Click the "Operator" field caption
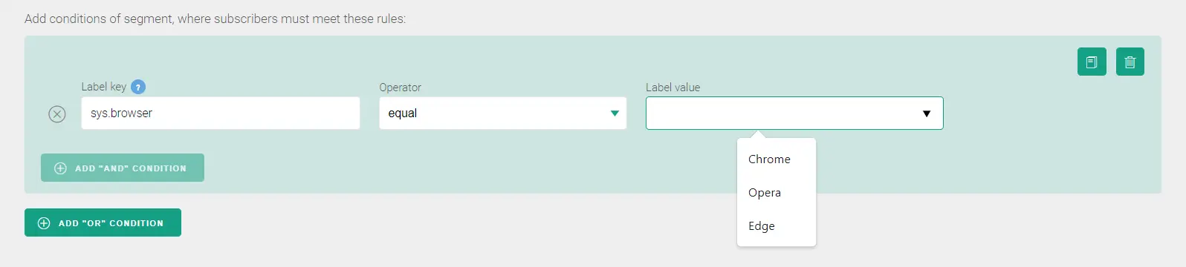Screen dimensions: 1186x267 click(x=400, y=88)
